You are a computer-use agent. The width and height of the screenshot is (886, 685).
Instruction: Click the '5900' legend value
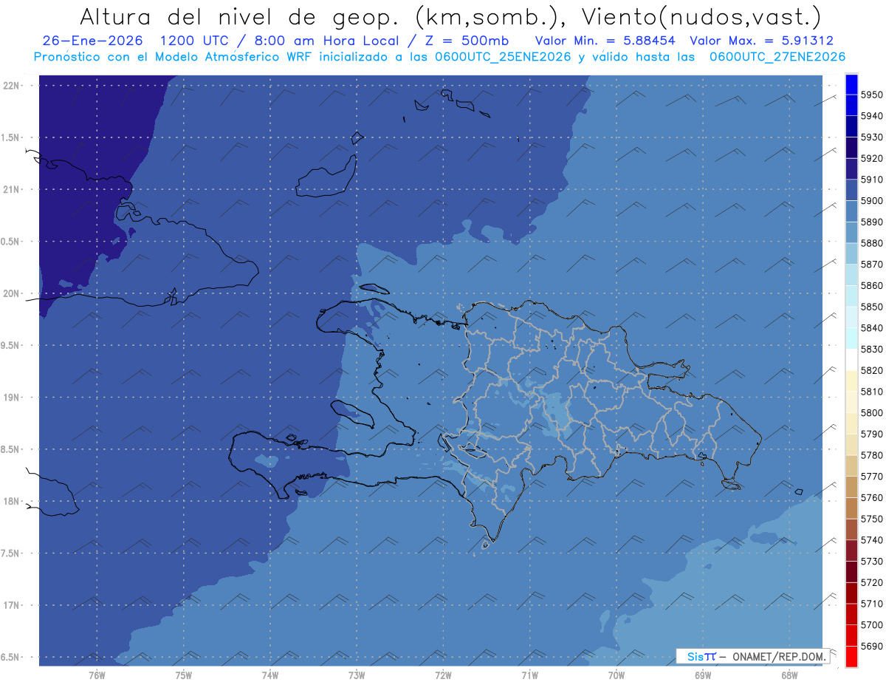coord(872,200)
